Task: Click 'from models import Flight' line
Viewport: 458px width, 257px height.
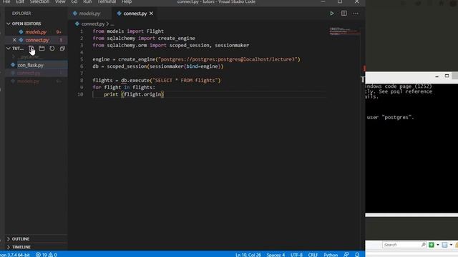Action: click(x=128, y=31)
